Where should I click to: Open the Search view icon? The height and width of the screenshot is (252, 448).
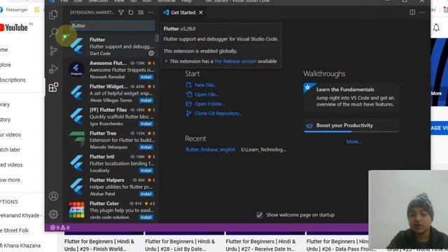click(x=53, y=33)
